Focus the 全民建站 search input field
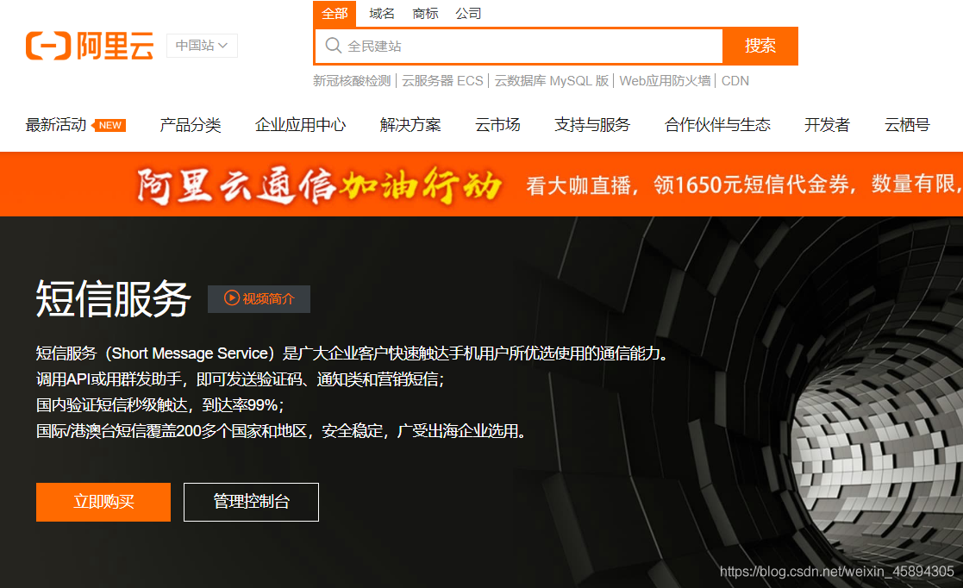 coord(519,46)
